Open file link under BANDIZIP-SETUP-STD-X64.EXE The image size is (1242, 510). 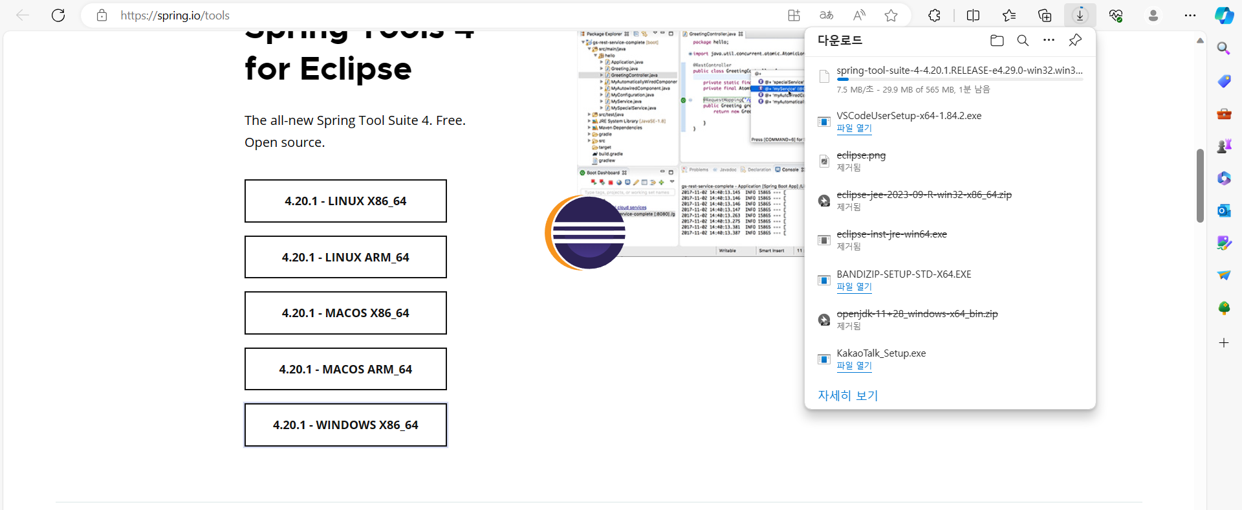[854, 287]
